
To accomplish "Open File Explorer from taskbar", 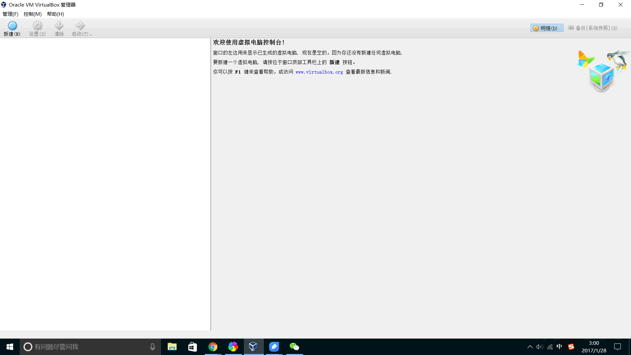I will 172,347.
